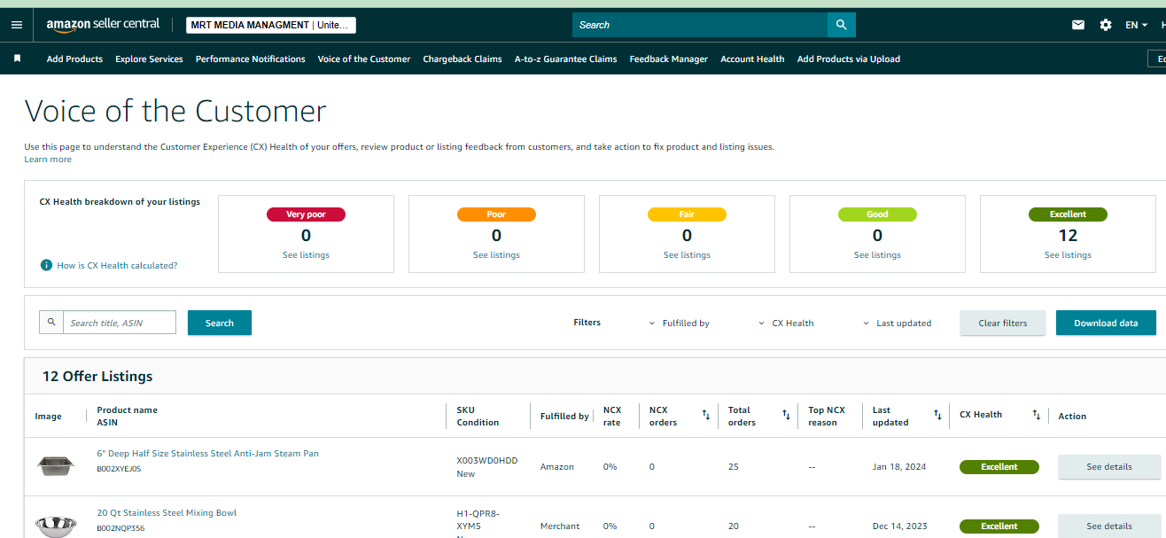Click the orange Poor badge
Viewport: 1166px width, 538px height.
496,214
